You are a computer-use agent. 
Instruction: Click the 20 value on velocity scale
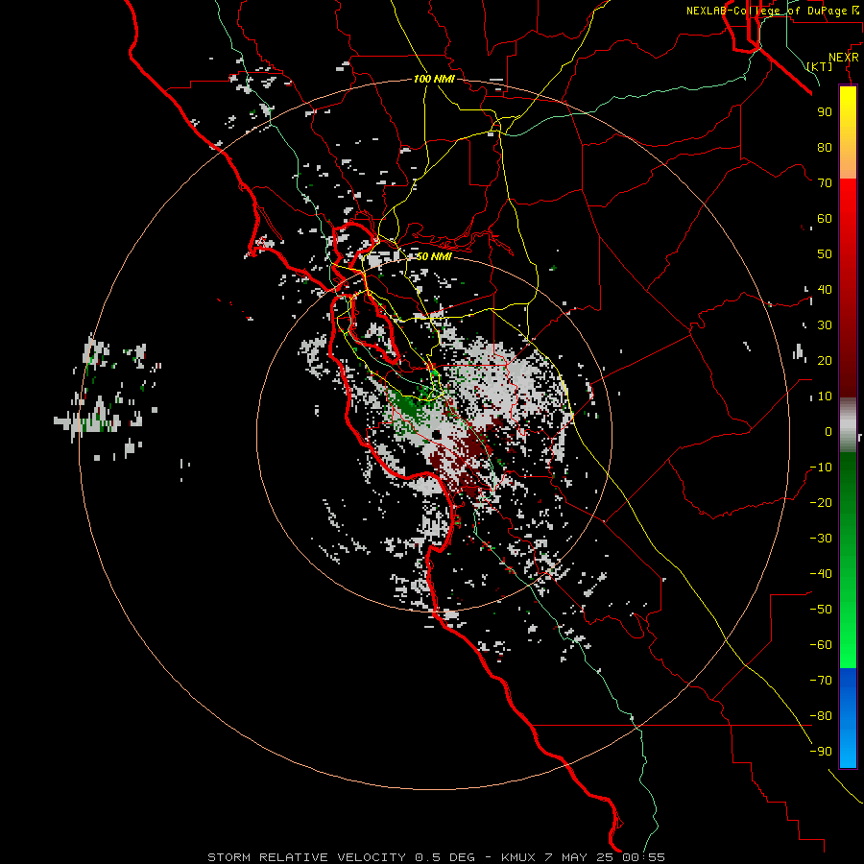click(x=825, y=360)
